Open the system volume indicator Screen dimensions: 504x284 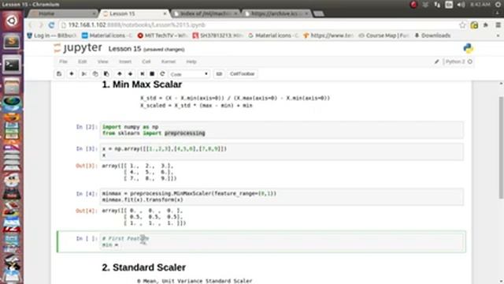[x=461, y=5]
